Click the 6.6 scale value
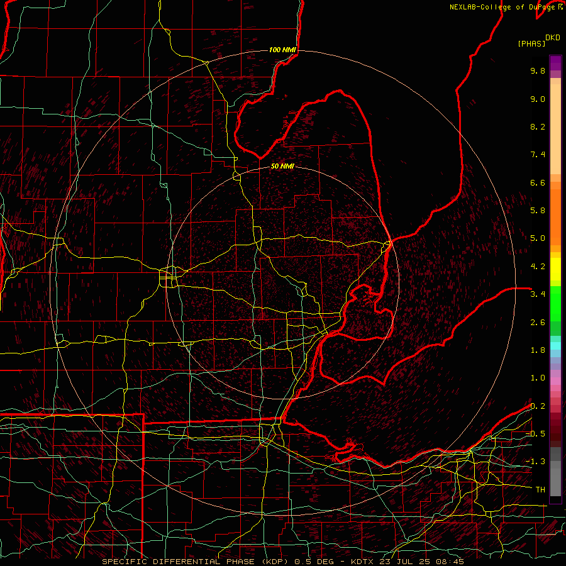Viewport: 566px width, 566px height. [x=538, y=182]
